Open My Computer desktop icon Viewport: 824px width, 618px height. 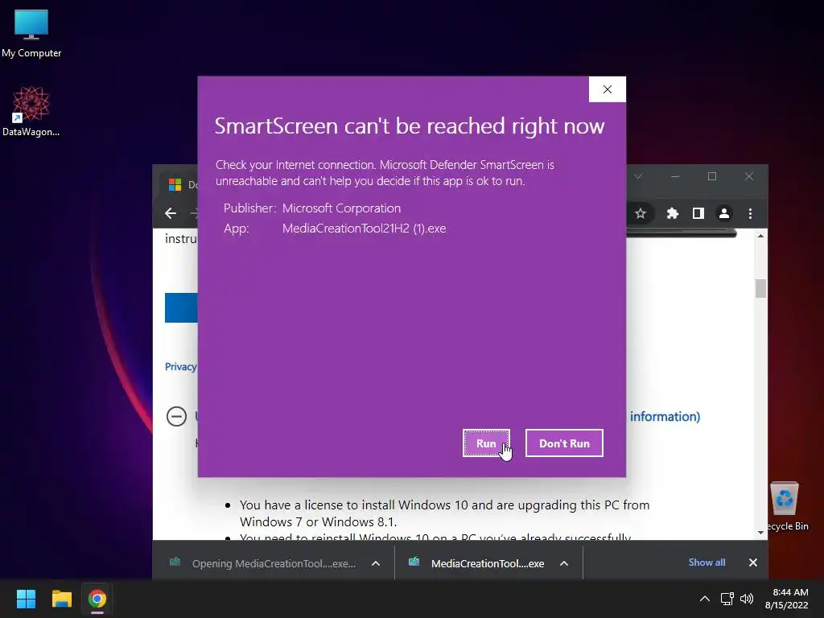[31, 34]
